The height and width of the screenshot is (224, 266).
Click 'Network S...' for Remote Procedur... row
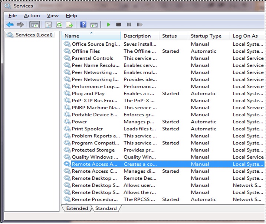247,199
